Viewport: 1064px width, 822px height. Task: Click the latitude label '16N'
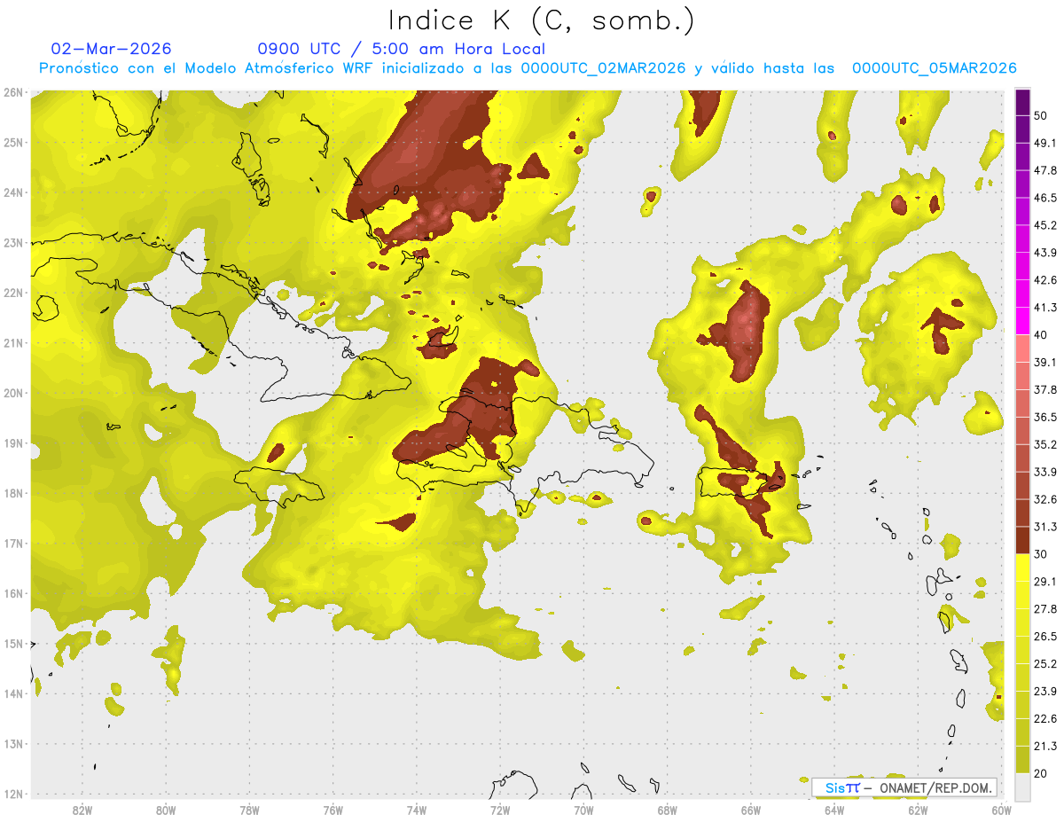click(x=13, y=593)
